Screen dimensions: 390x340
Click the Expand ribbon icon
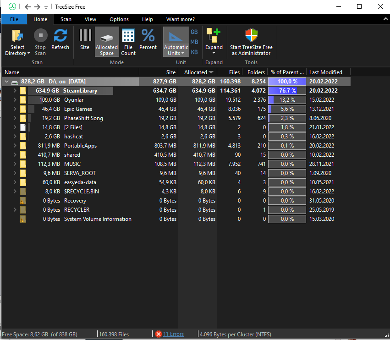[214, 36]
